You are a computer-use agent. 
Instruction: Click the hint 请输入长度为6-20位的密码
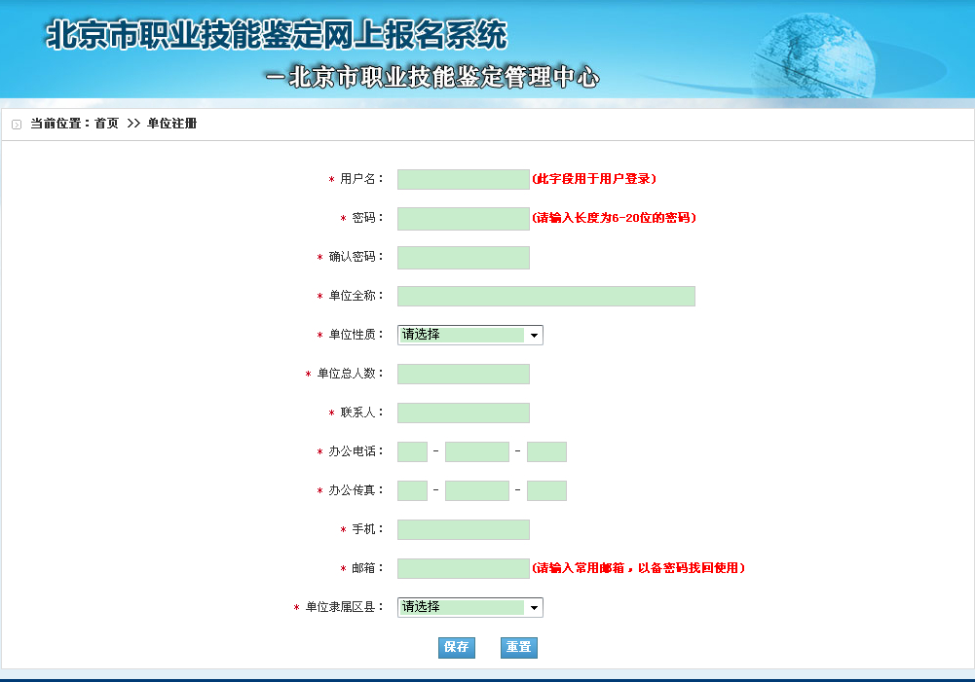[614, 217]
